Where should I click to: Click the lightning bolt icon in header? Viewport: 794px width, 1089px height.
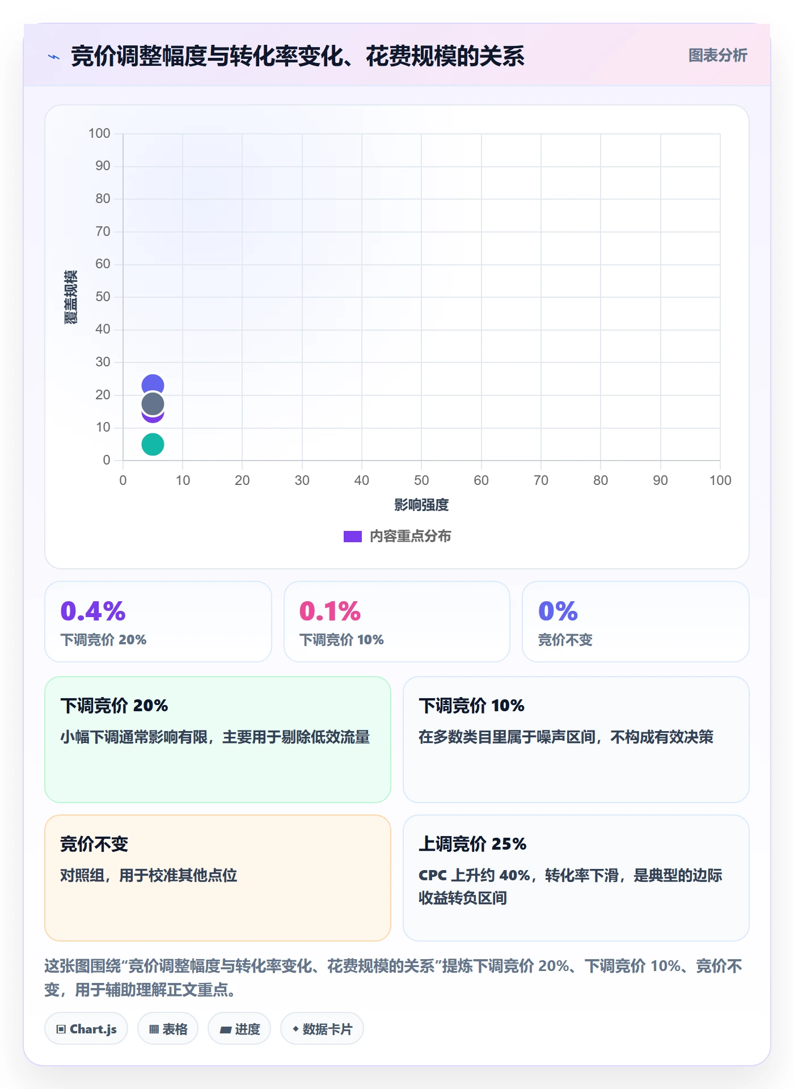pos(54,57)
